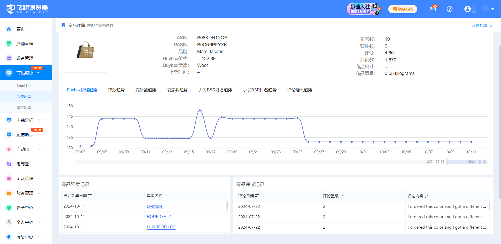The width and height of the screenshot is (501, 244).
Task: Click the 店铺分析 icon
Action: point(9,120)
